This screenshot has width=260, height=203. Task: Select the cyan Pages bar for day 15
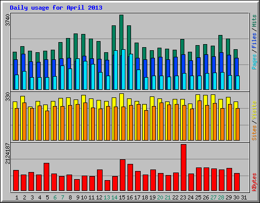123,70
